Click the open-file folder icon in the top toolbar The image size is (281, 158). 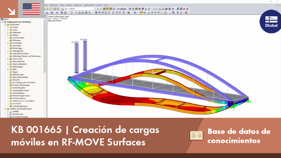51,9
